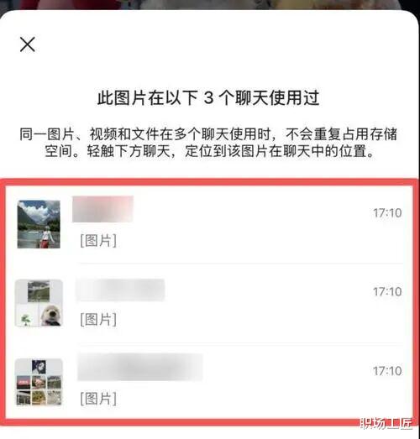The height and width of the screenshot is (439, 420).
Task: Select the [图片] preview in first chat row
Action: pyautogui.click(x=98, y=241)
